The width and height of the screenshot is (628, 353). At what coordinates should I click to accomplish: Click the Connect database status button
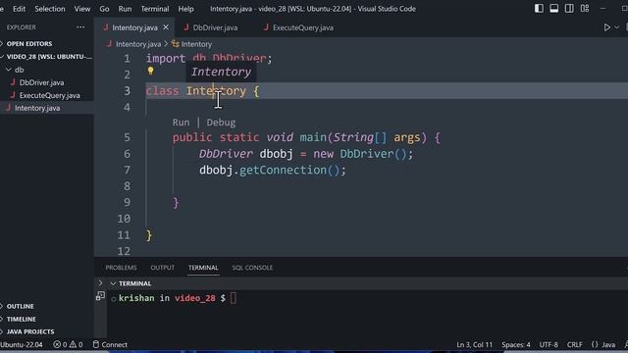pyautogui.click(x=110, y=344)
